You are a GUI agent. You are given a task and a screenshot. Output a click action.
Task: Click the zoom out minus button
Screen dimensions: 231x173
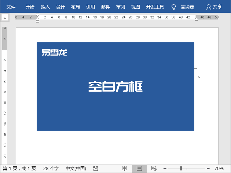tap(165, 169)
